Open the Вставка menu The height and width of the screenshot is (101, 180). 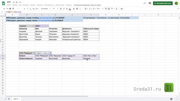(x=26, y=5)
